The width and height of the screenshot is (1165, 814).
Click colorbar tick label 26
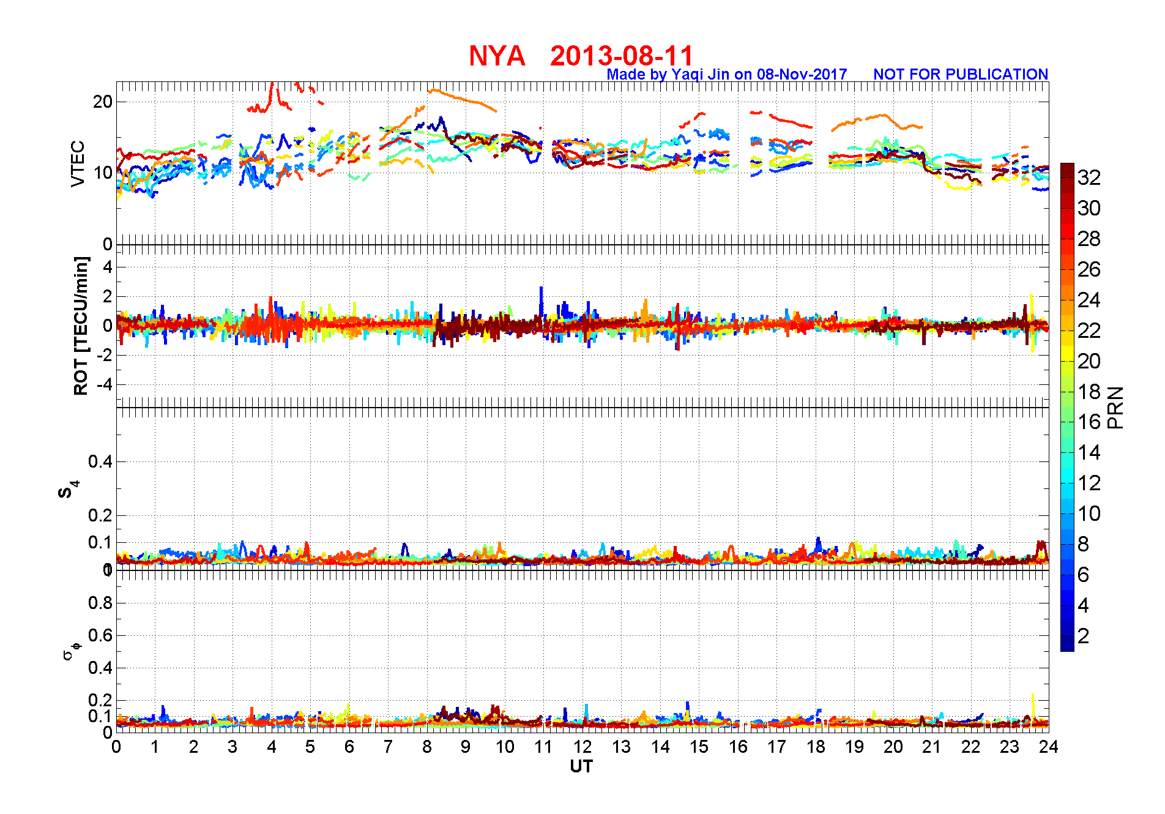coord(1089,269)
